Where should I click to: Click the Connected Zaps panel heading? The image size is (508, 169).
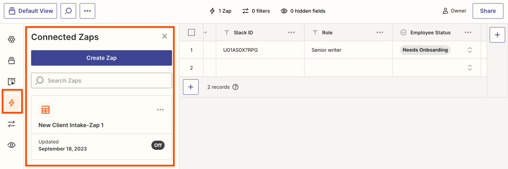[x=65, y=37]
